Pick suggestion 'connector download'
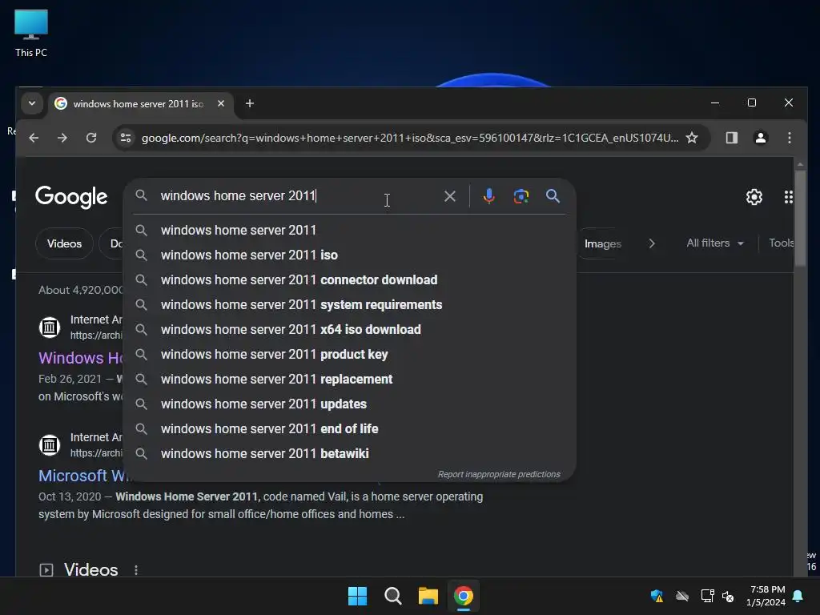 tap(349, 279)
